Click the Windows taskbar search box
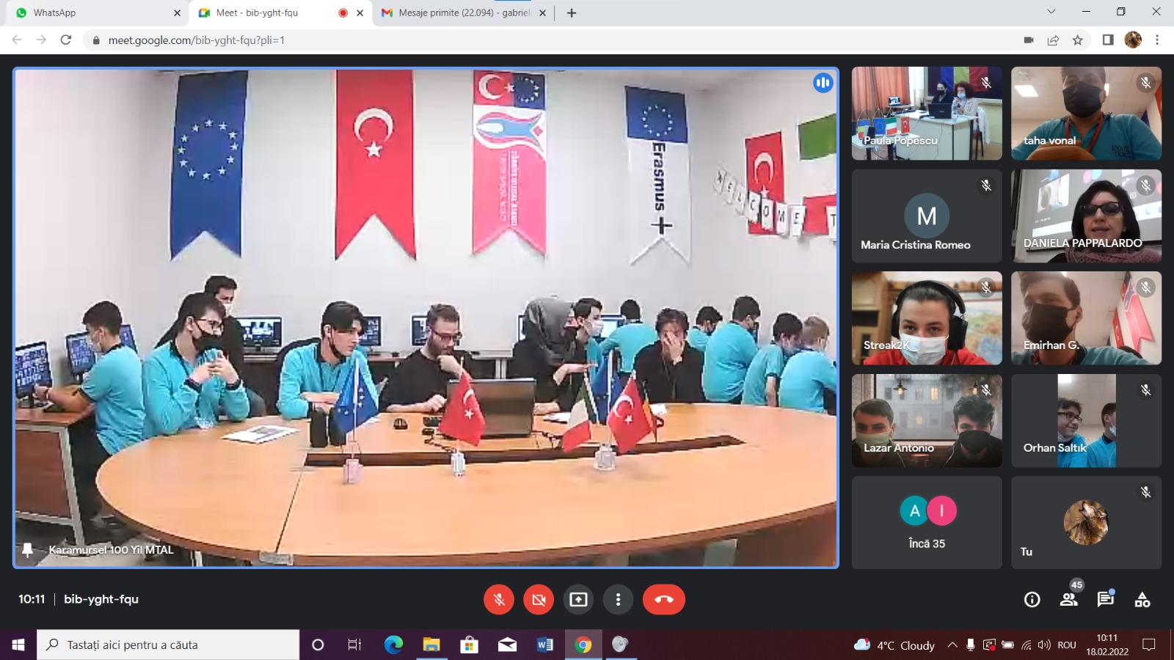Screen dimensions: 1174x660 [x=169, y=645]
